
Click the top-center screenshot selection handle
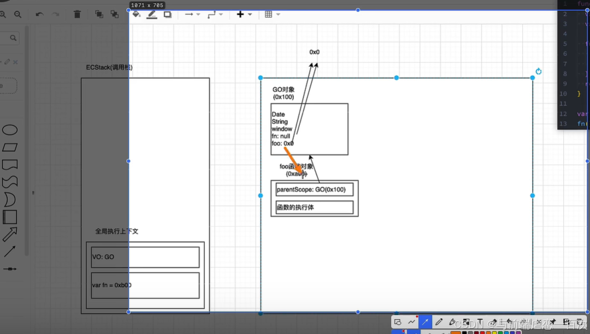click(357, 10)
